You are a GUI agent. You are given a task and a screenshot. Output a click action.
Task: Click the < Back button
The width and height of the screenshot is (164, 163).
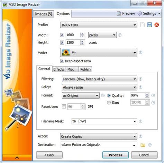(49, 155)
